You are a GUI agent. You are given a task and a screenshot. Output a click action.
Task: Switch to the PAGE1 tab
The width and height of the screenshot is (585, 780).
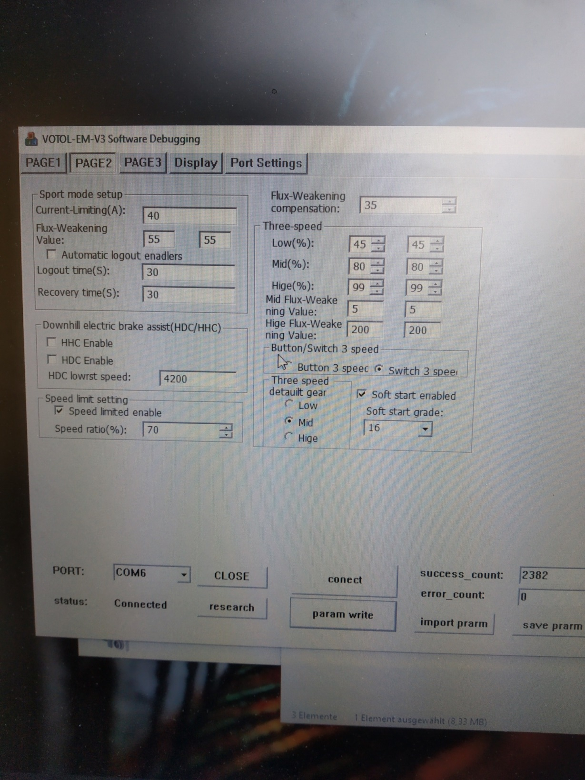[x=43, y=163]
